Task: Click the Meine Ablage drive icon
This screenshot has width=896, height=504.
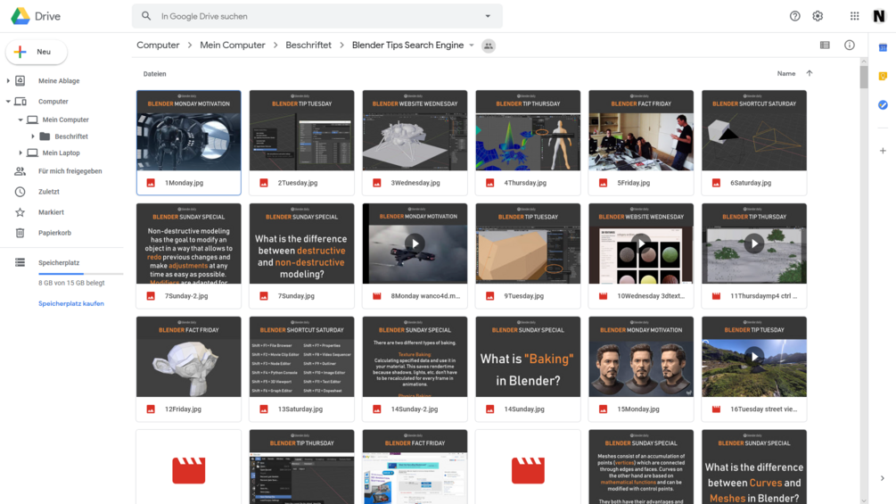Action: pyautogui.click(x=20, y=80)
